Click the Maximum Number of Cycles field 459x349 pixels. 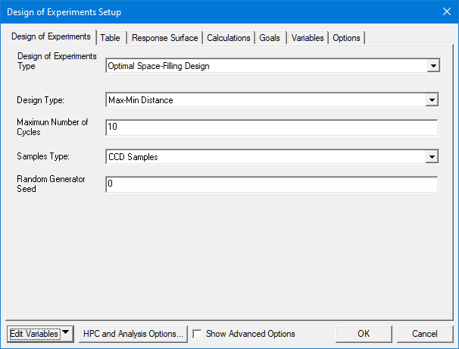[272, 127]
